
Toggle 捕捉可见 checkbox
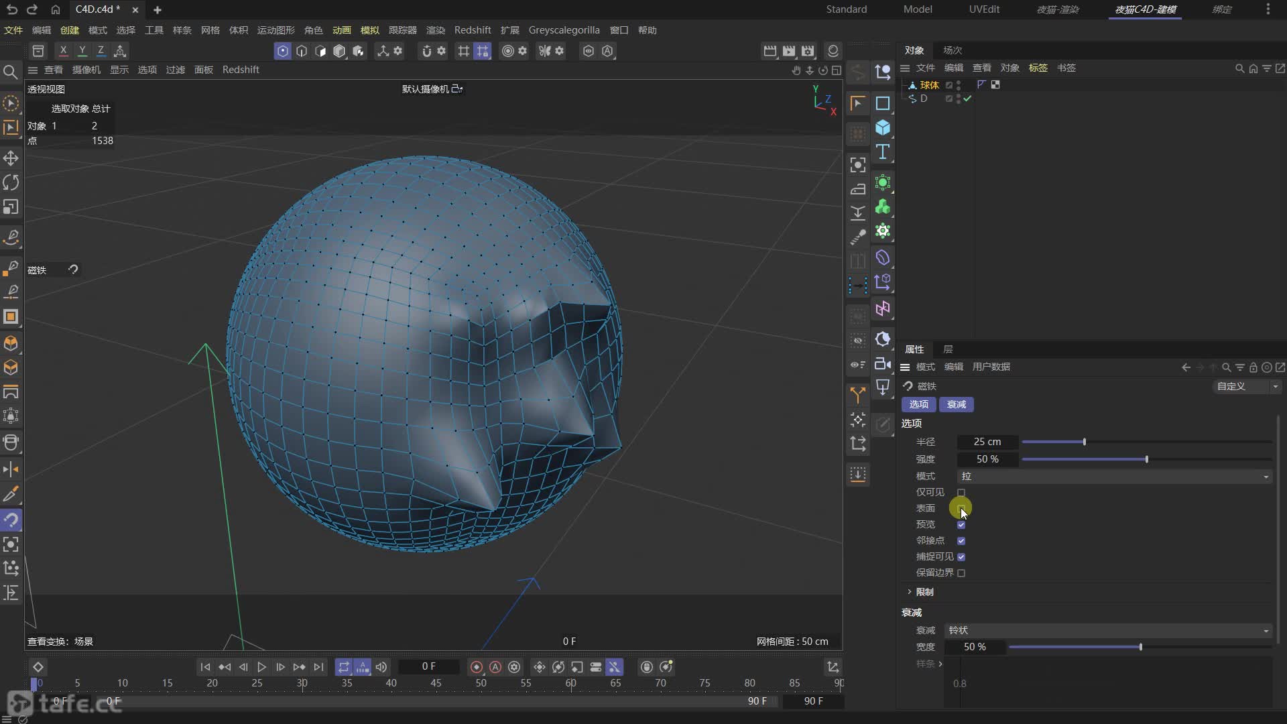pyautogui.click(x=961, y=556)
